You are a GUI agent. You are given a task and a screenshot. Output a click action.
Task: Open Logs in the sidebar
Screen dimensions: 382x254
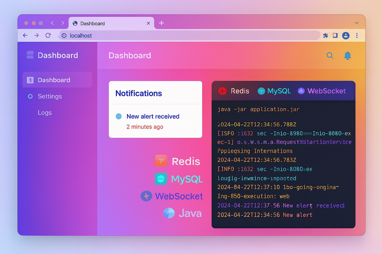(x=45, y=113)
